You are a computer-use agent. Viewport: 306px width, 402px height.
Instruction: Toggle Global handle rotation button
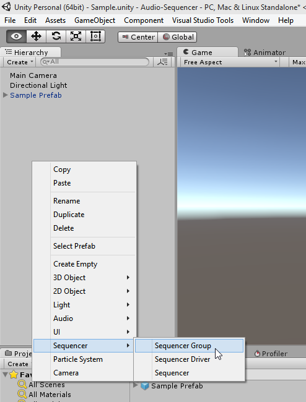point(177,37)
